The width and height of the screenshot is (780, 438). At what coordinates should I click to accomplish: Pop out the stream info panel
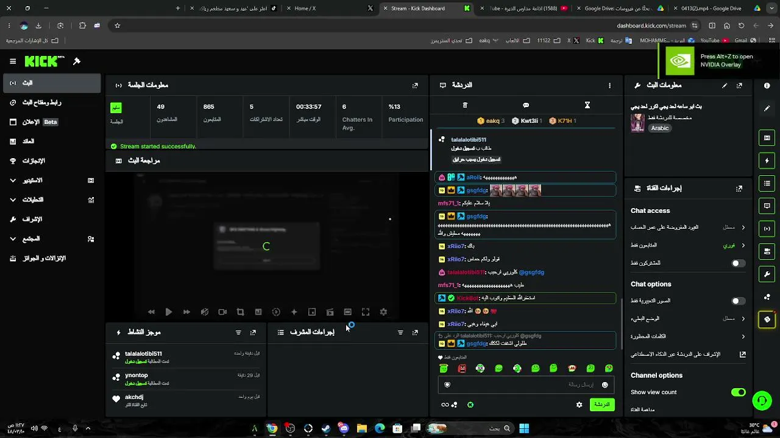[x=739, y=86]
